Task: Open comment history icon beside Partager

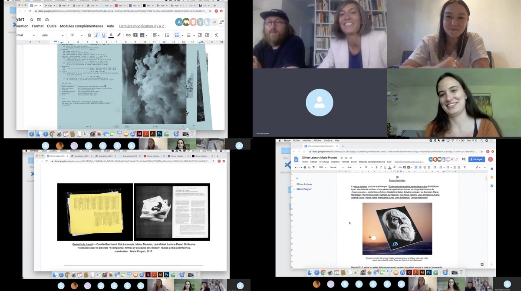Action: tap(463, 159)
